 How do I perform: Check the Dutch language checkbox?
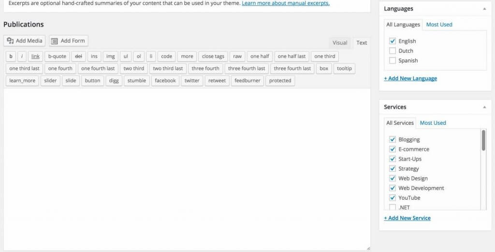coord(393,51)
